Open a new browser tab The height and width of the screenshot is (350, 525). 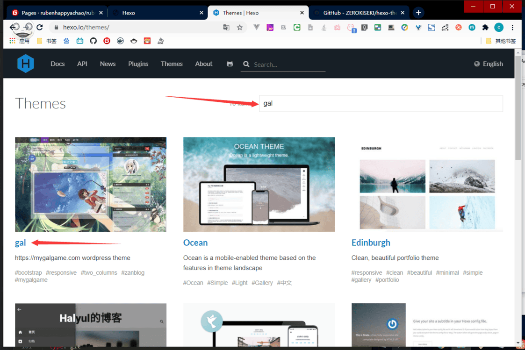point(418,13)
